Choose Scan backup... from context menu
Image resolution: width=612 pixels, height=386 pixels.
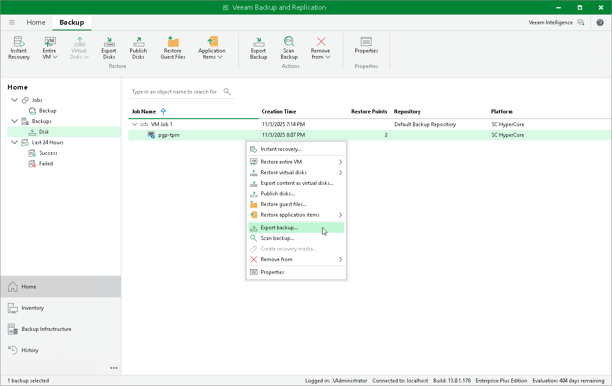[x=277, y=238]
